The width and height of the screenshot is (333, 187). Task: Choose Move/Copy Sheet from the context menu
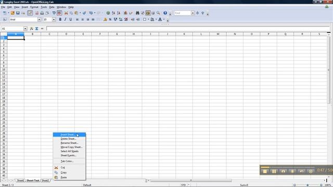[69, 147]
